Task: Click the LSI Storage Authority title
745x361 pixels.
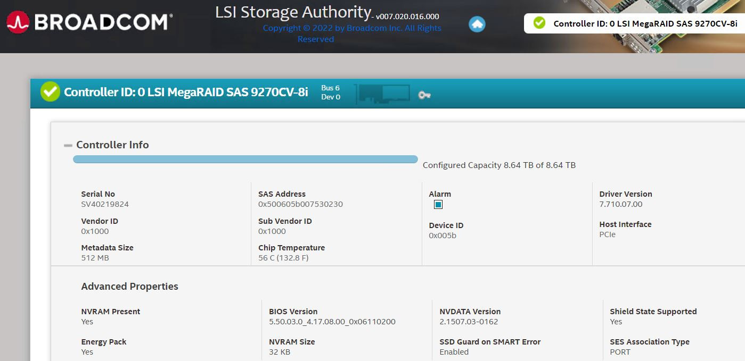Action: (293, 11)
